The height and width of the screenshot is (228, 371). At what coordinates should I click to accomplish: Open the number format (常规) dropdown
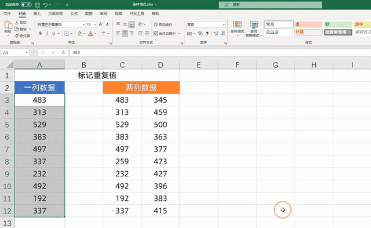point(223,24)
